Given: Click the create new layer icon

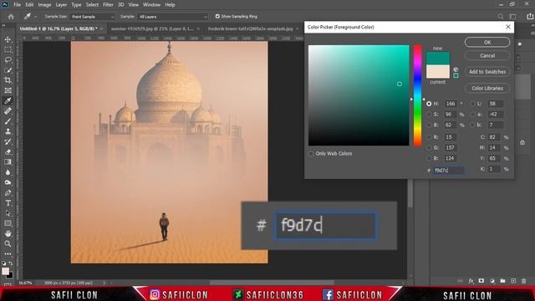Looking at the screenshot, I should (x=513, y=281).
